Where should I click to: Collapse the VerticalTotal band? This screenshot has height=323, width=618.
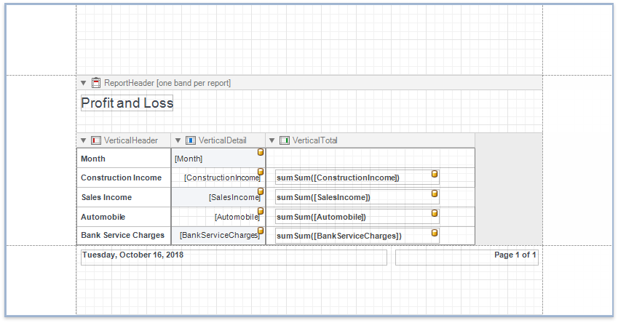[x=272, y=140]
